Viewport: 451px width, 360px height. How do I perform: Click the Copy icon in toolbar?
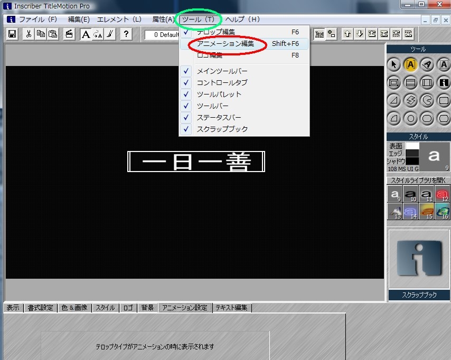41,34
